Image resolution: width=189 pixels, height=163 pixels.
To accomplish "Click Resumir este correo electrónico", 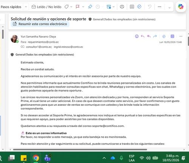I will 40,24.
